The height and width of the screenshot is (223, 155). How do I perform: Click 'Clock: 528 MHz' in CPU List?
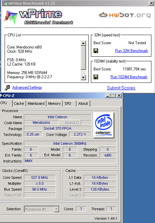pyautogui.click(x=20, y=51)
